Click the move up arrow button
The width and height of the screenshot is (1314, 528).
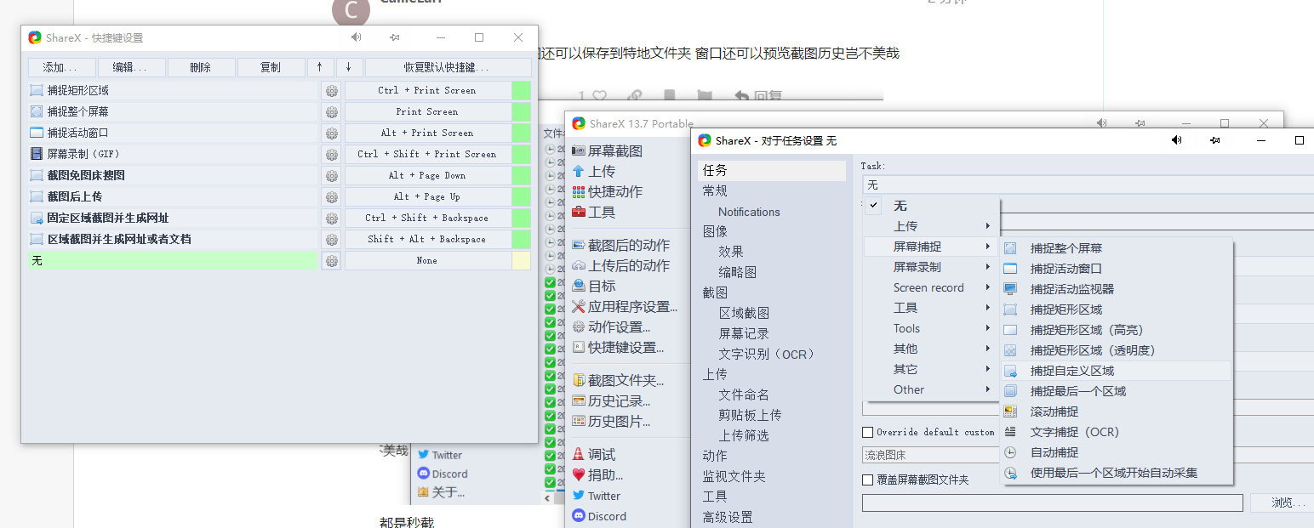[x=320, y=68]
